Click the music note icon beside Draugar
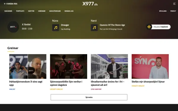This screenshot has width=178, height=111. coord(56,28)
